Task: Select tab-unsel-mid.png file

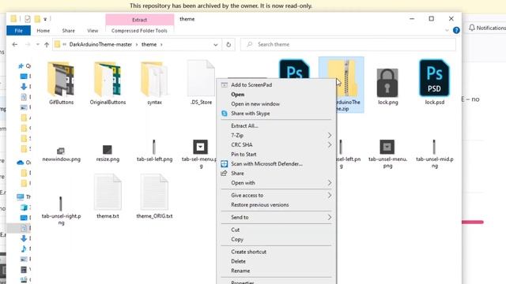Action: pos(434,154)
